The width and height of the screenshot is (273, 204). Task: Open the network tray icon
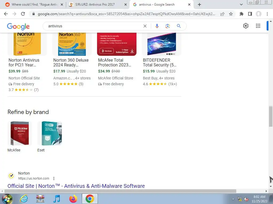(240, 199)
